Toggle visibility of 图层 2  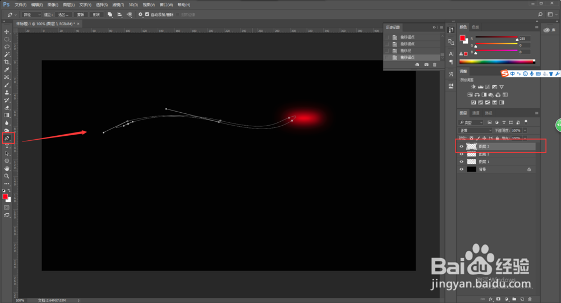(462, 154)
